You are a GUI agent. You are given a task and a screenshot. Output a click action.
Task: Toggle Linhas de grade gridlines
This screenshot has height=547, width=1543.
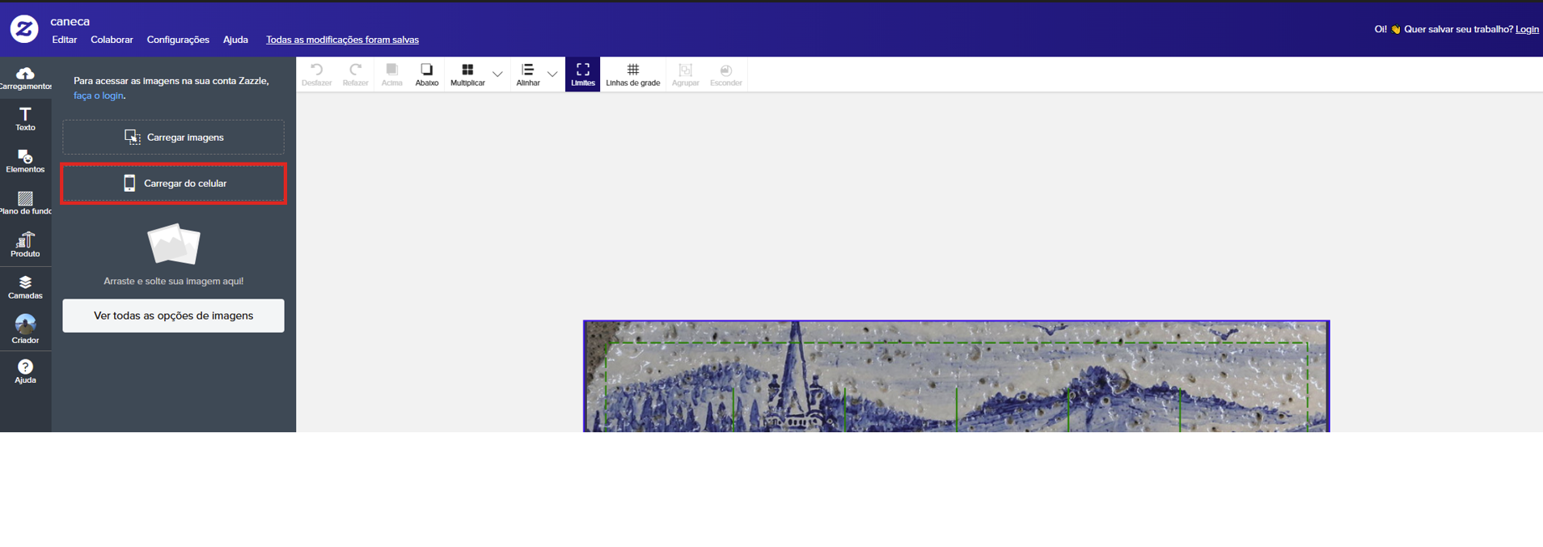coord(633,74)
